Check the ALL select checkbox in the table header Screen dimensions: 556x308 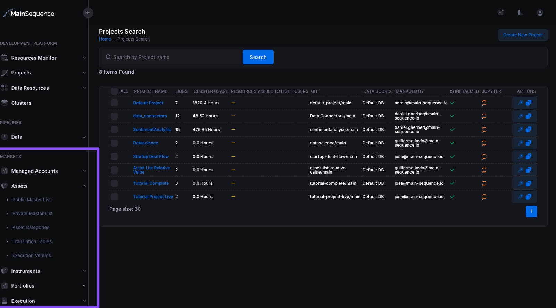click(x=114, y=91)
